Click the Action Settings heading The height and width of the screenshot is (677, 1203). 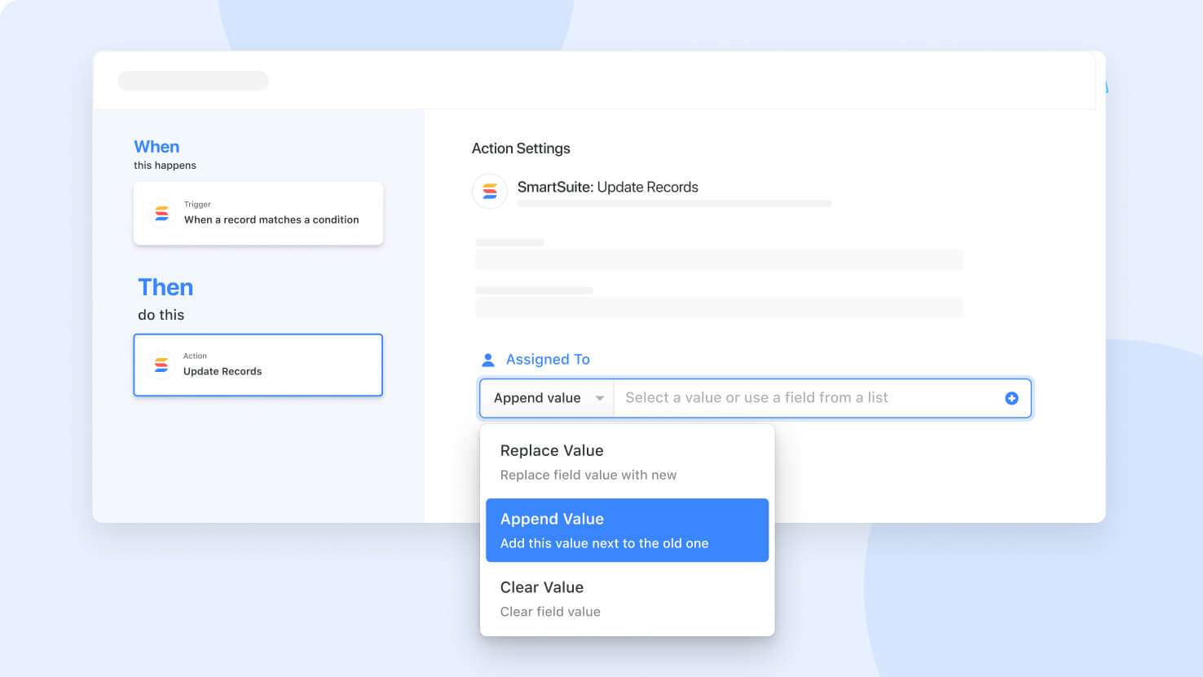pos(521,148)
